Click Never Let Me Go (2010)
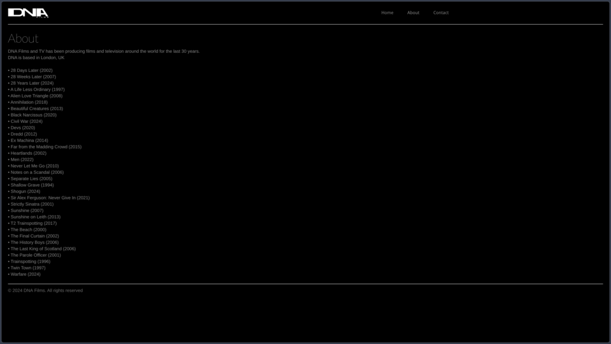Image resolution: width=611 pixels, height=344 pixels. point(34,166)
